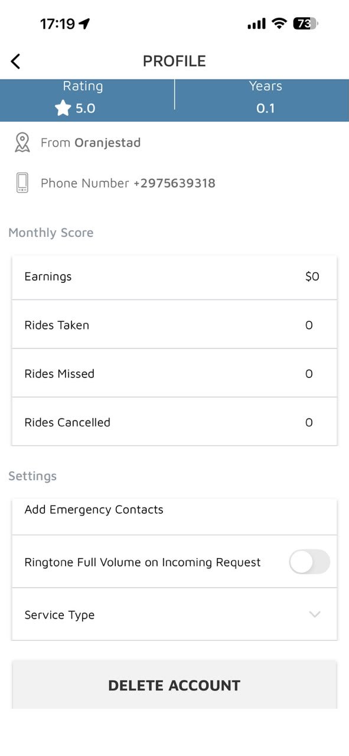Select the Rides Cancelled row
The image size is (349, 756).
tap(174, 422)
